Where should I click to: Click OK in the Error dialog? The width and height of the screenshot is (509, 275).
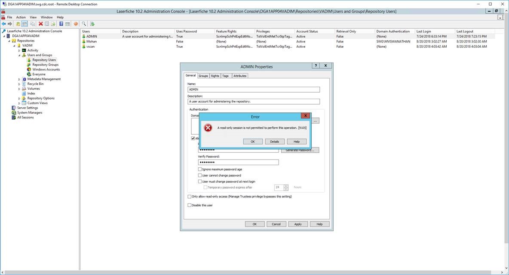252,142
